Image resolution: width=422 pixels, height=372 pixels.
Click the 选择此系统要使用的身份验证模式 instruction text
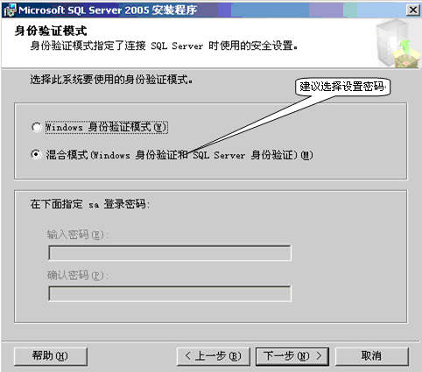pos(111,80)
